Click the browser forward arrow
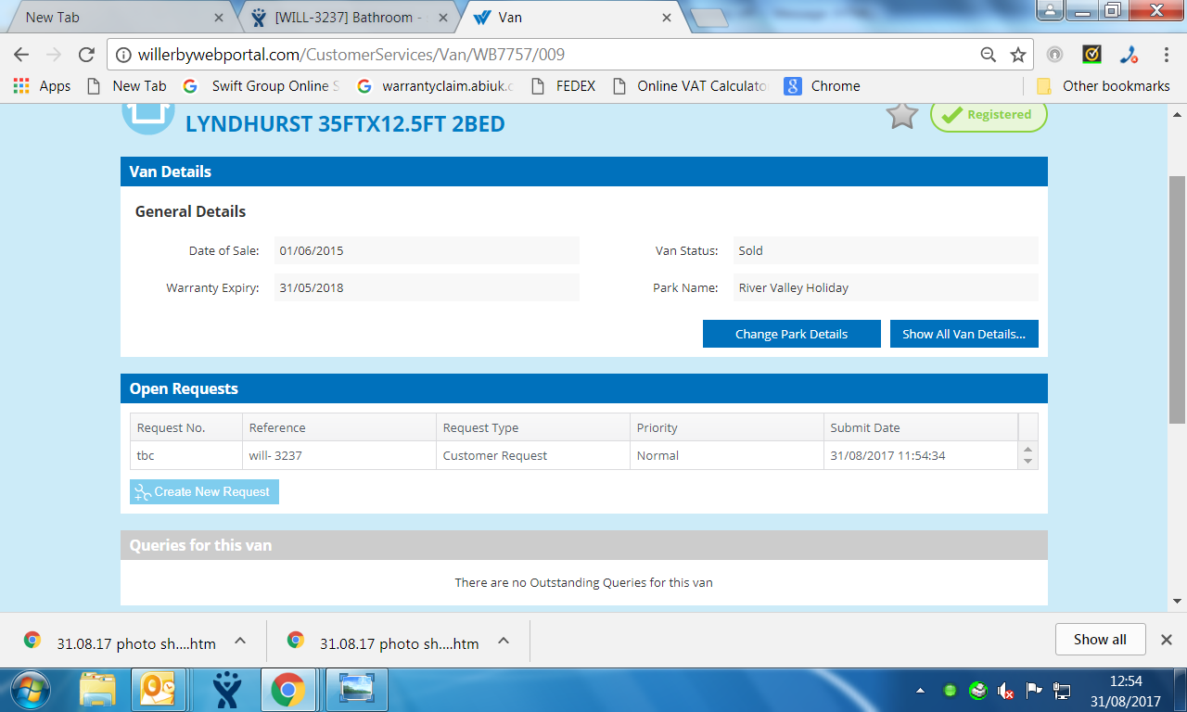The width and height of the screenshot is (1187, 712). [54, 55]
